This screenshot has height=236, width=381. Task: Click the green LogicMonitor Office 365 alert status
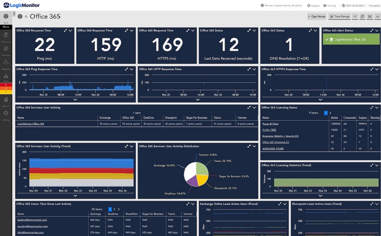pos(351,39)
